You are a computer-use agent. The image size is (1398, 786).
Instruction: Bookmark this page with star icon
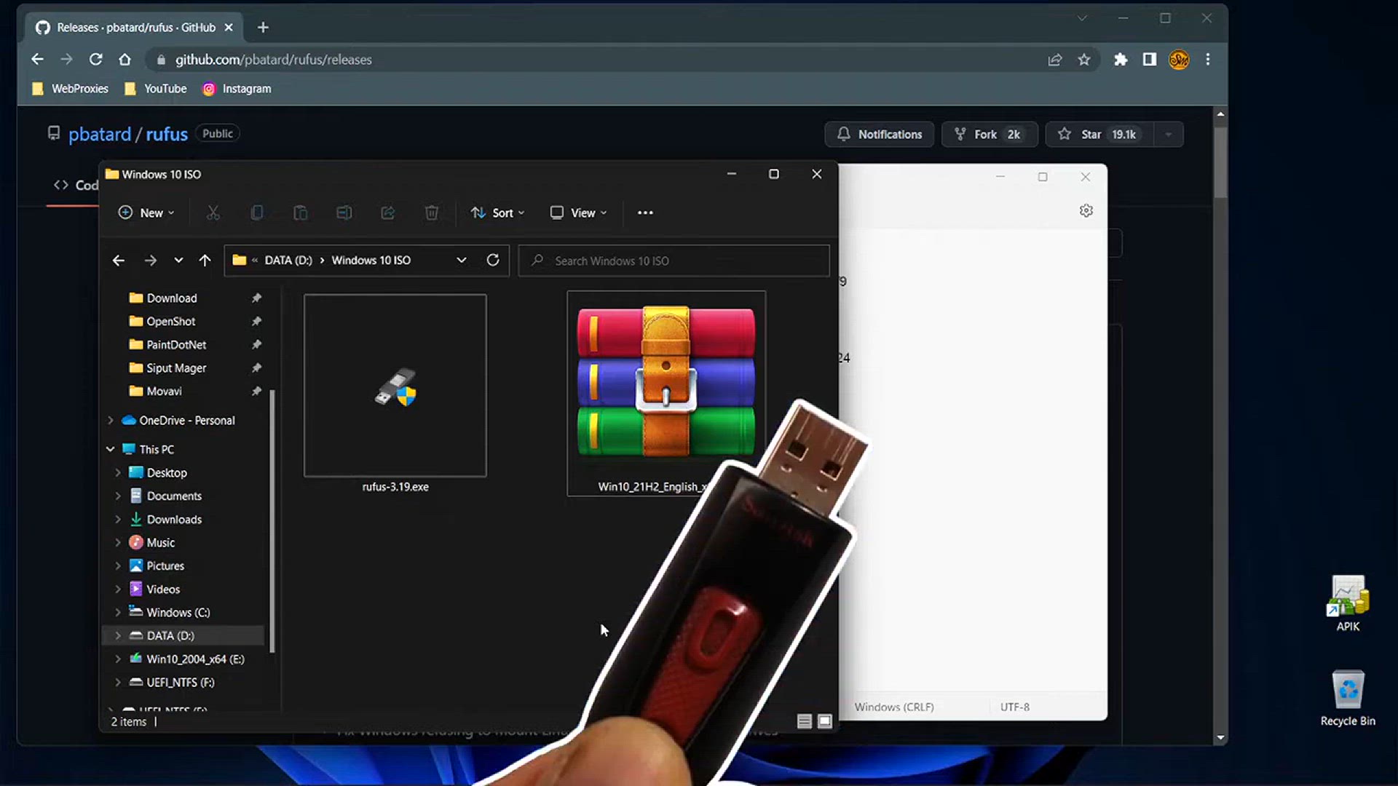coord(1084,60)
